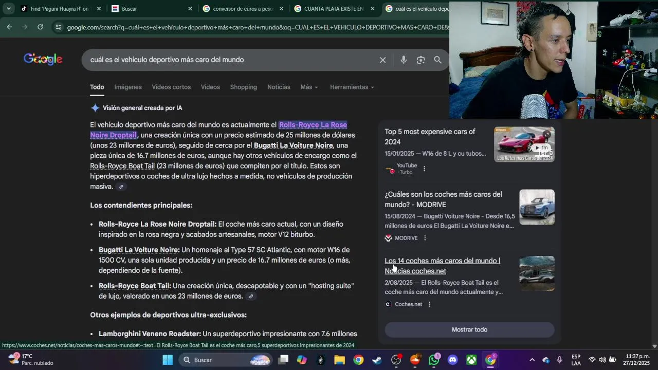Switch to the 'CUANTA PLATA EXISTE EN' tab
The width and height of the screenshot is (658, 370).
(x=334, y=9)
